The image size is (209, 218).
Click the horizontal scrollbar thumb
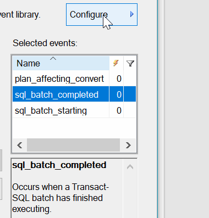pos(73,145)
